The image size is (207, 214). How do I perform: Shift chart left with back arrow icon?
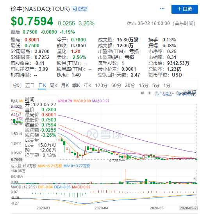(164, 93)
